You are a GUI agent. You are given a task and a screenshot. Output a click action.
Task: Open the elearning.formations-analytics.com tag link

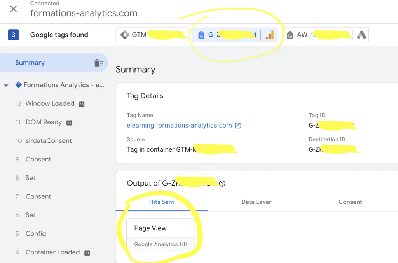179,126
